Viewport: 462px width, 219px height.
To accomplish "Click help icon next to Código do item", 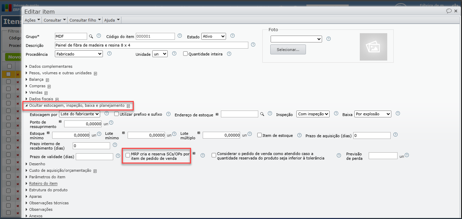I will [x=180, y=36].
